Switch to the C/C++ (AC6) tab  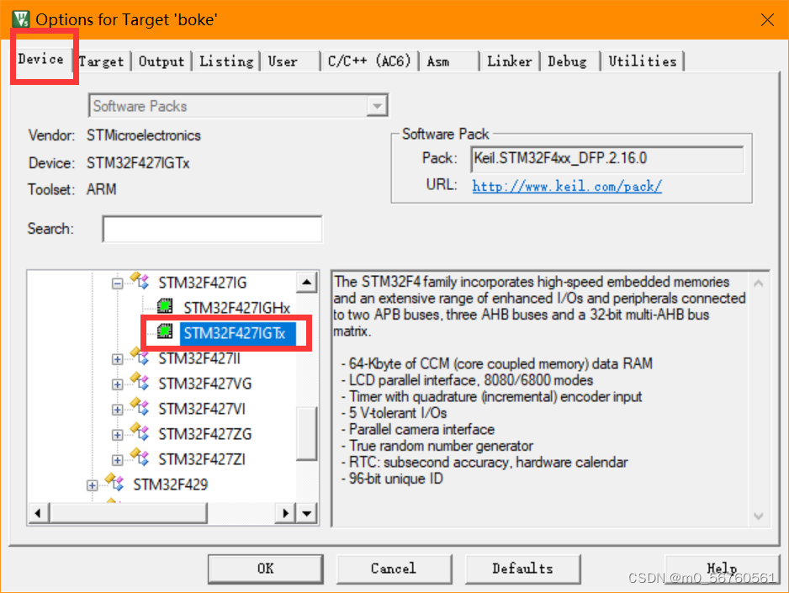pyautogui.click(x=369, y=61)
